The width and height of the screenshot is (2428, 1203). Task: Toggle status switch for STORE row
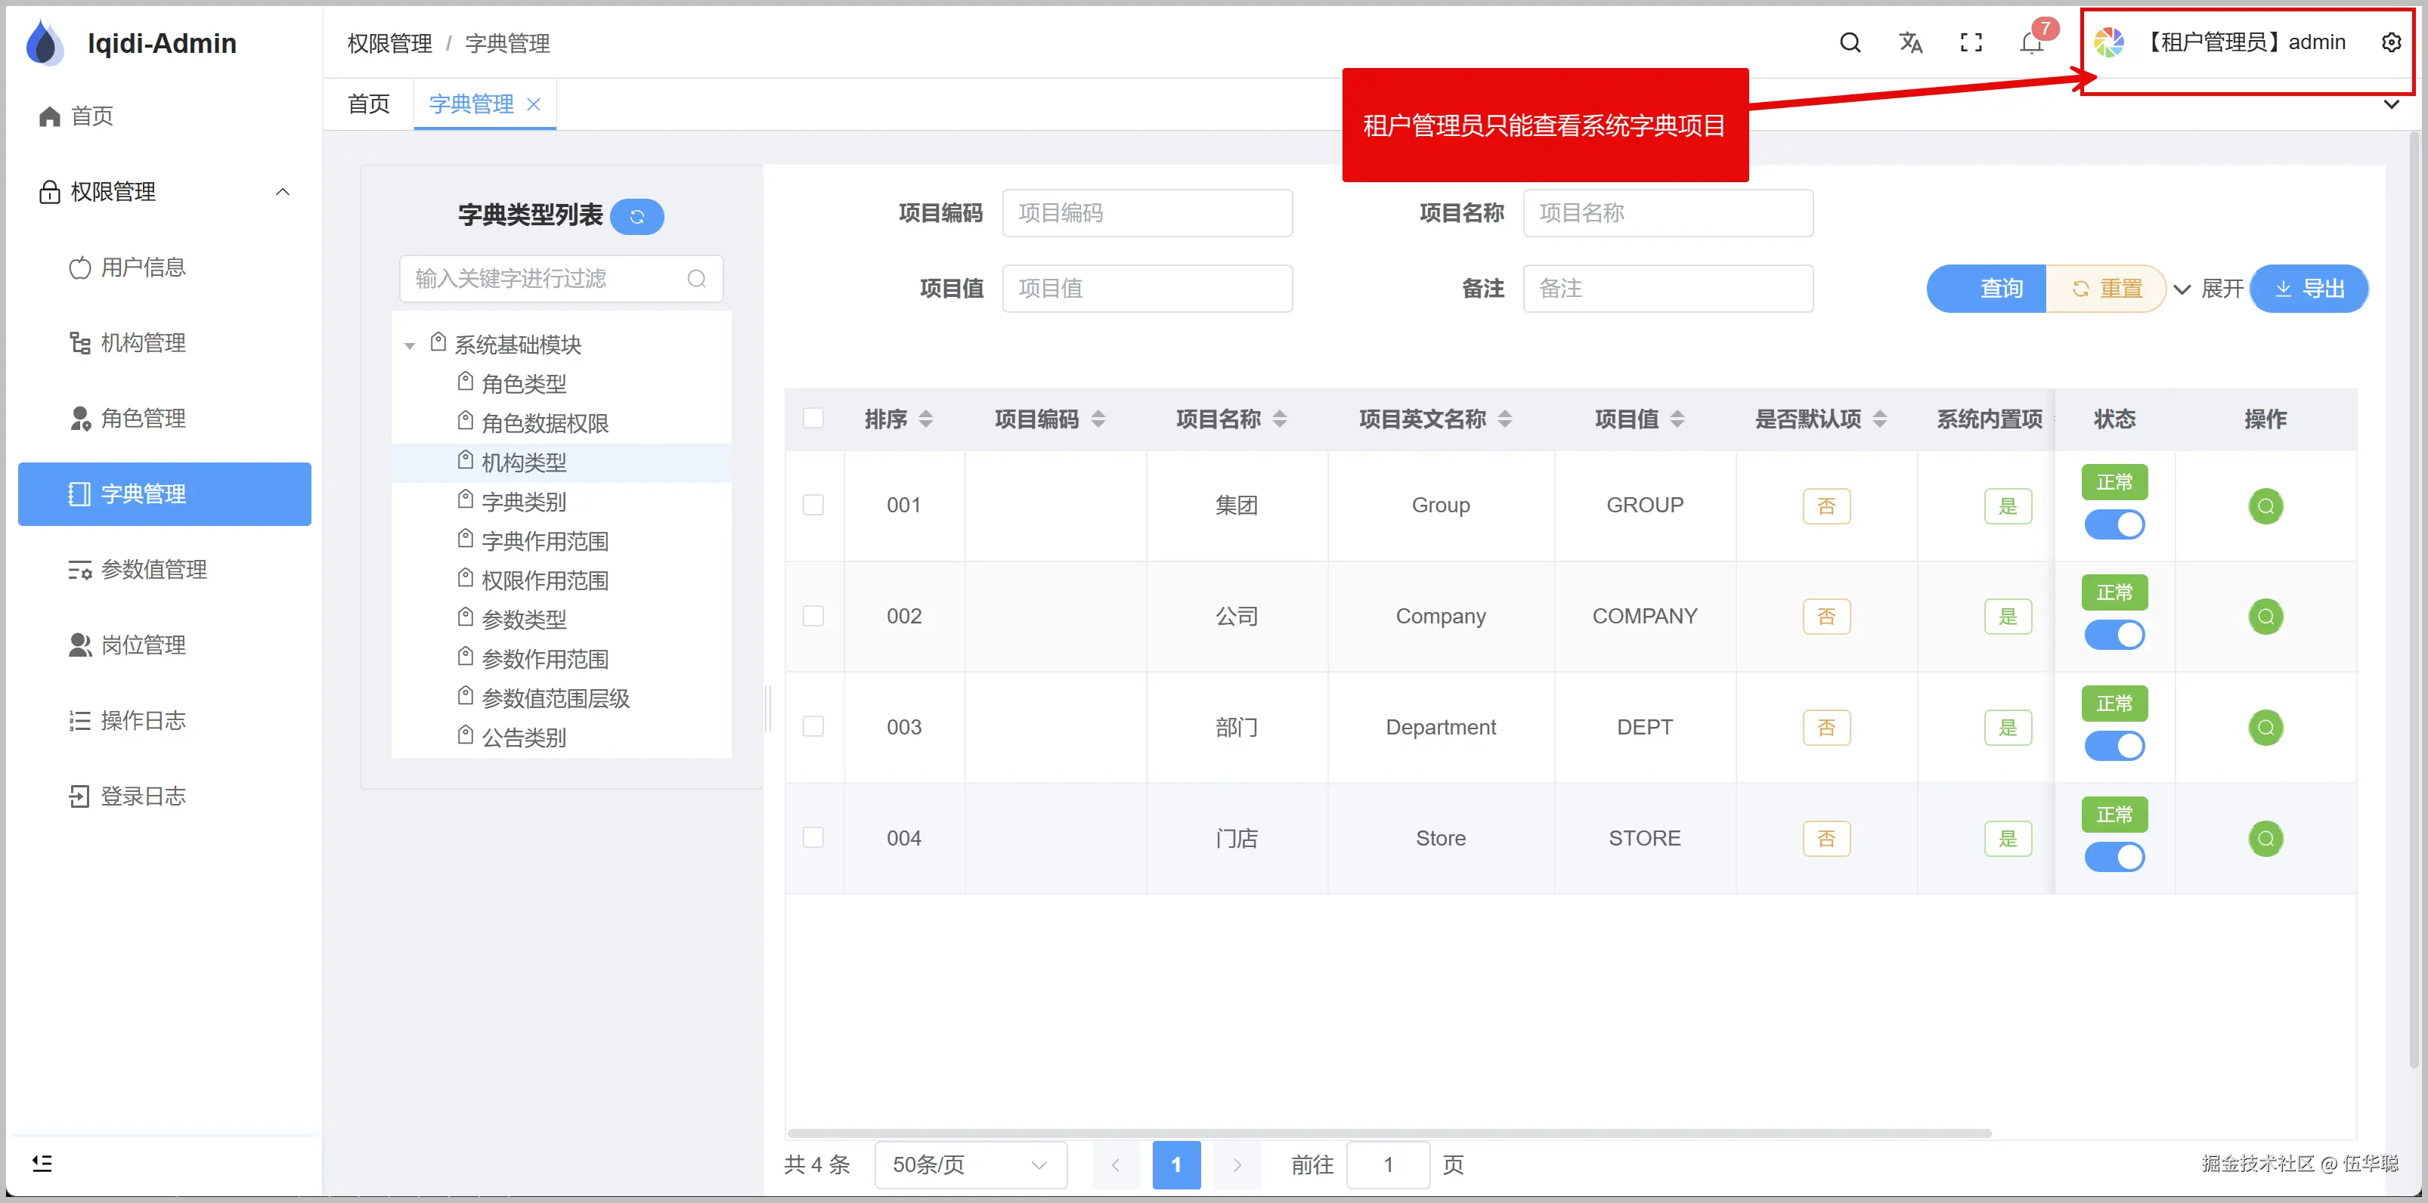(x=2114, y=857)
